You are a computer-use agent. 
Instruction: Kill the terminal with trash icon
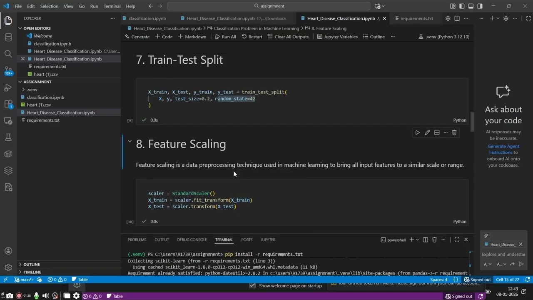(434, 240)
